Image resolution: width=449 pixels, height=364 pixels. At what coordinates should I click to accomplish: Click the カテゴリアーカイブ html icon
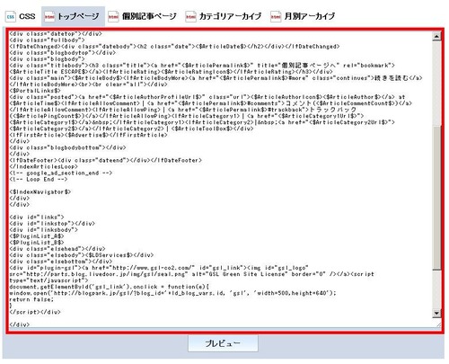(190, 16)
